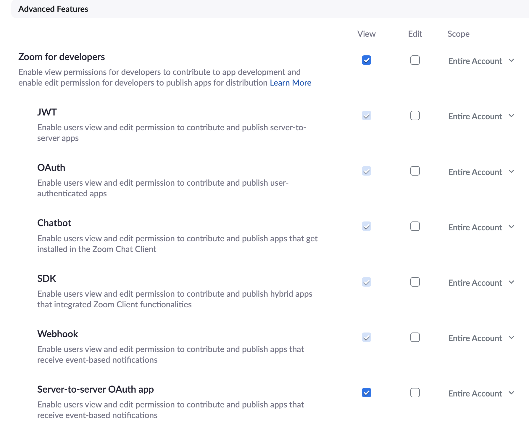The image size is (529, 424).
Task: Open Scope dropdown for Server-to-server OAuth app
Action: [481, 393]
